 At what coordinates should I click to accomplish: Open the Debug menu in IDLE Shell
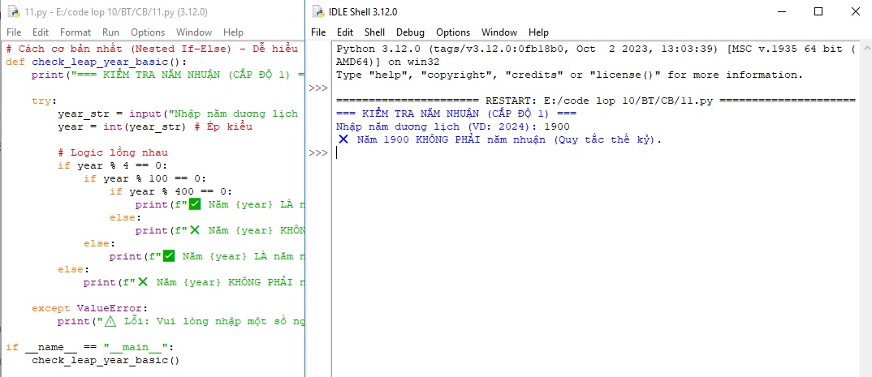coord(410,32)
